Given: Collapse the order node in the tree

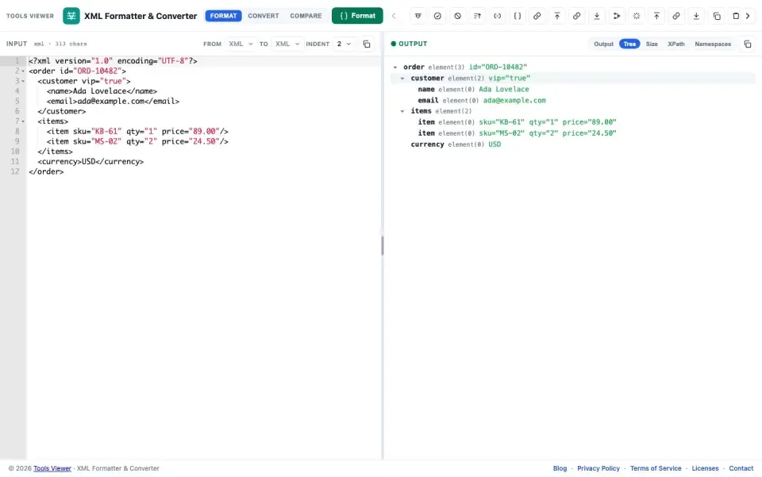Looking at the screenshot, I should pyautogui.click(x=395, y=67).
